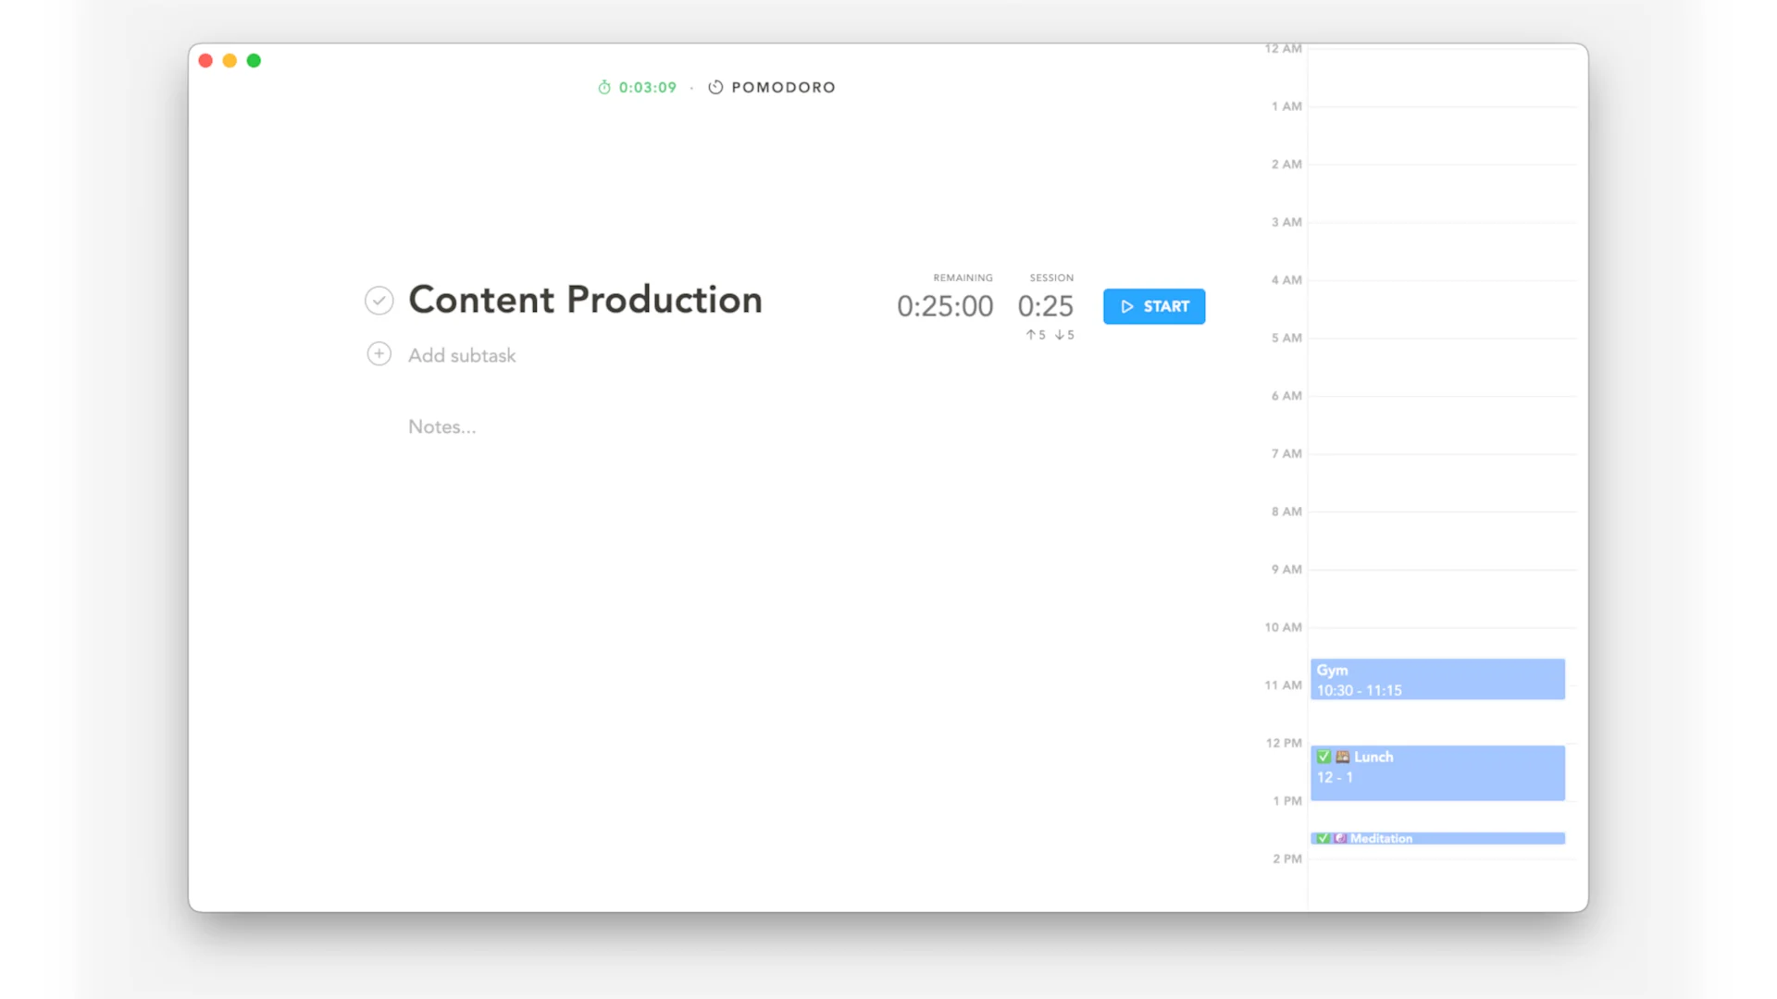Viewport: 1777px width, 999px height.
Task: Click the 0:03:09 elapsed time display
Action: [x=647, y=87]
